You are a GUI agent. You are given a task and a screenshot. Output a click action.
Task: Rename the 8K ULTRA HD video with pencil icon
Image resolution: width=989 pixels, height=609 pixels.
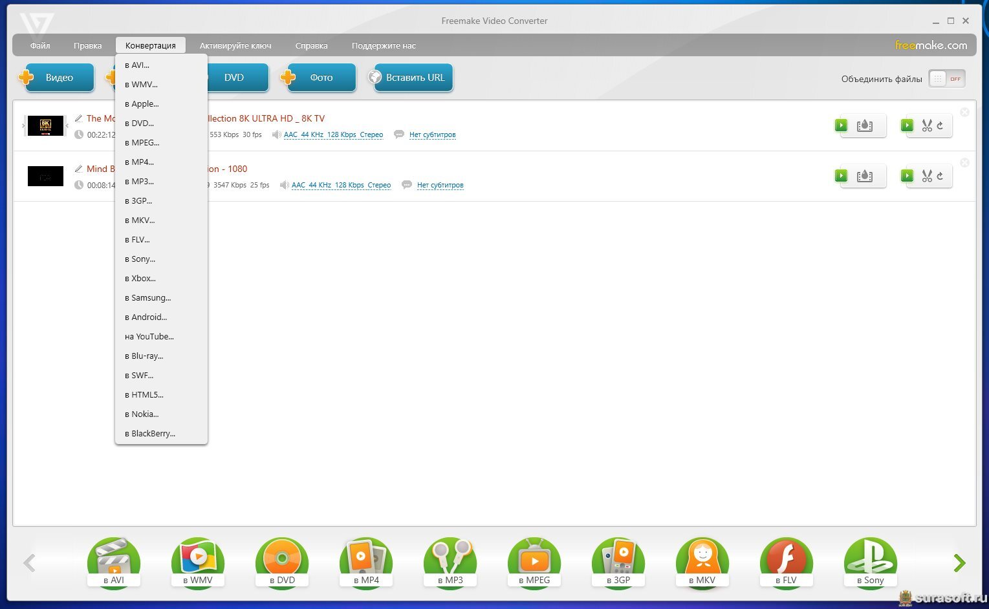pyautogui.click(x=78, y=118)
